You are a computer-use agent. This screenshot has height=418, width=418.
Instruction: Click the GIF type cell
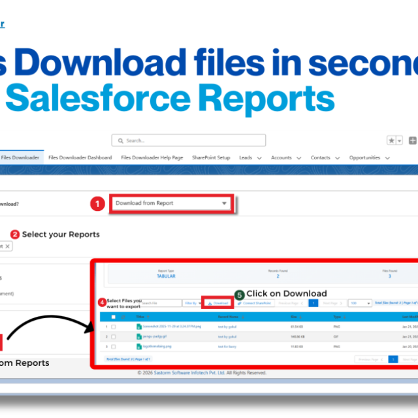click(x=336, y=337)
